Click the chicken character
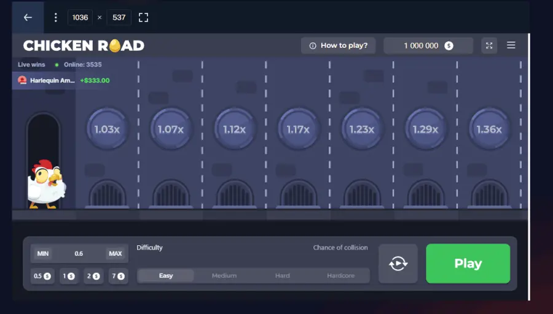The width and height of the screenshot is (553, 314). tap(45, 184)
